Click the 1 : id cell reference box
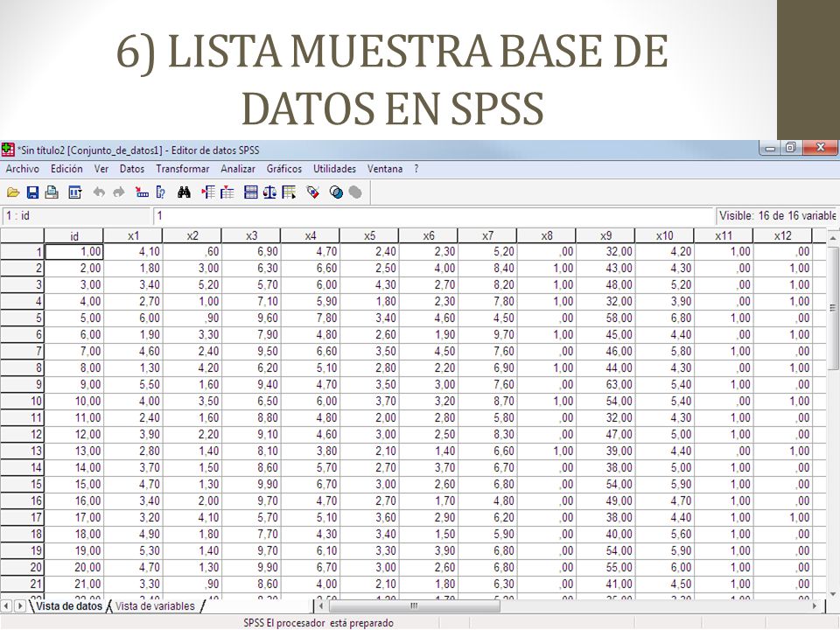Image resolution: width=840 pixels, height=630 pixels. click(76, 216)
